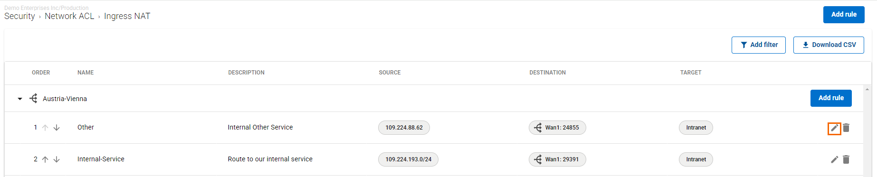The width and height of the screenshot is (877, 177).
Task: Click Add rule button in page header
Action: 844,15
